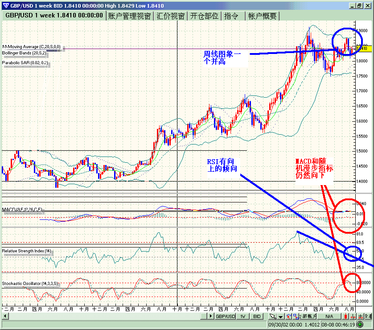Click the RSI有向上的倾向 annotation text
The height and width of the screenshot is (330, 374).
pos(222,165)
